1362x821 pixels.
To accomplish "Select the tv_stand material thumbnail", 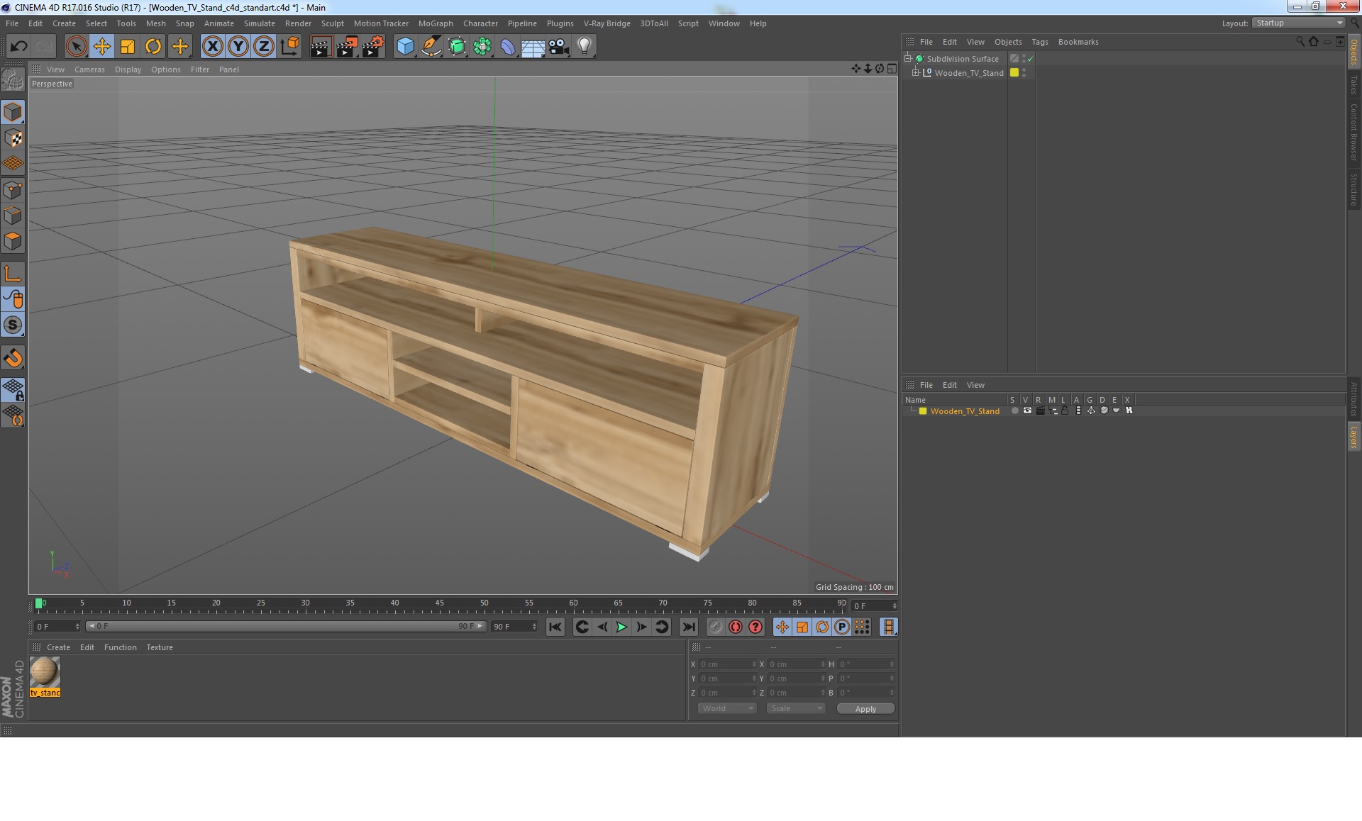I will 45,672.
